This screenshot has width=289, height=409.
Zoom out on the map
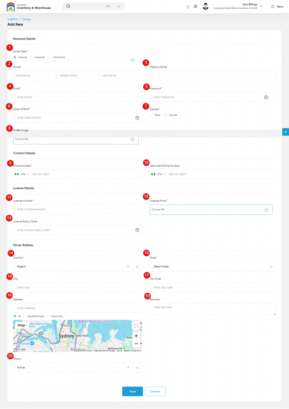pyautogui.click(x=136, y=343)
